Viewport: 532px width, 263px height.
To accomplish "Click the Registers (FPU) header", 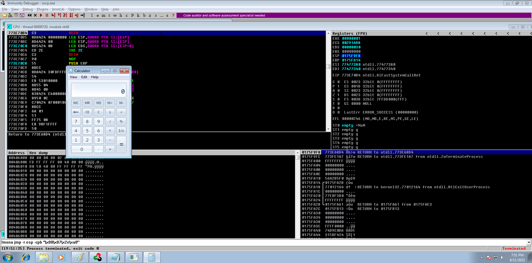I will [350, 34].
